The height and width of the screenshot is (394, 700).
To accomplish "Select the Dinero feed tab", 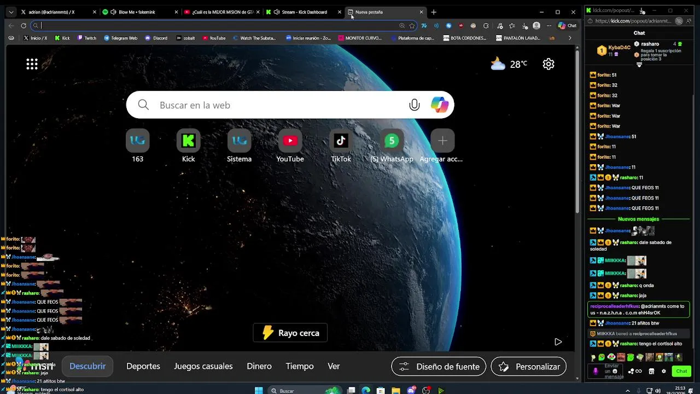I will point(259,366).
